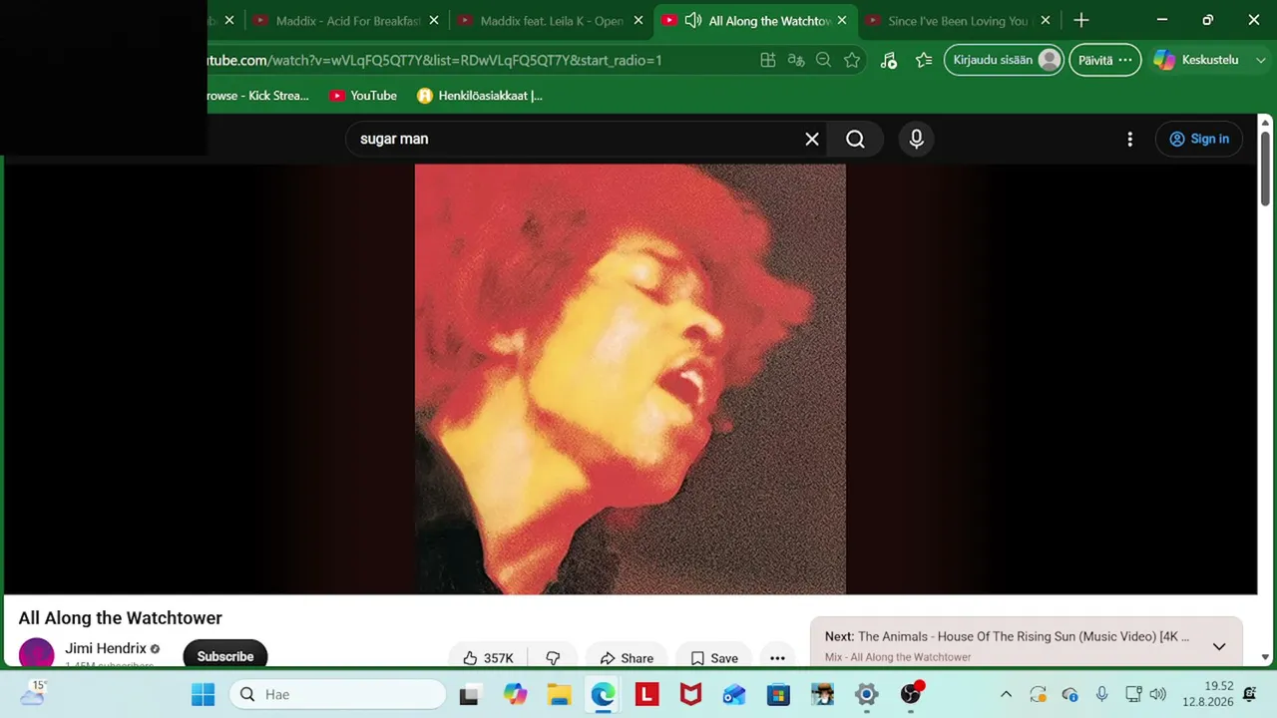The image size is (1277, 718).
Task: Expand the Next up mix panel
Action: coord(1219,646)
